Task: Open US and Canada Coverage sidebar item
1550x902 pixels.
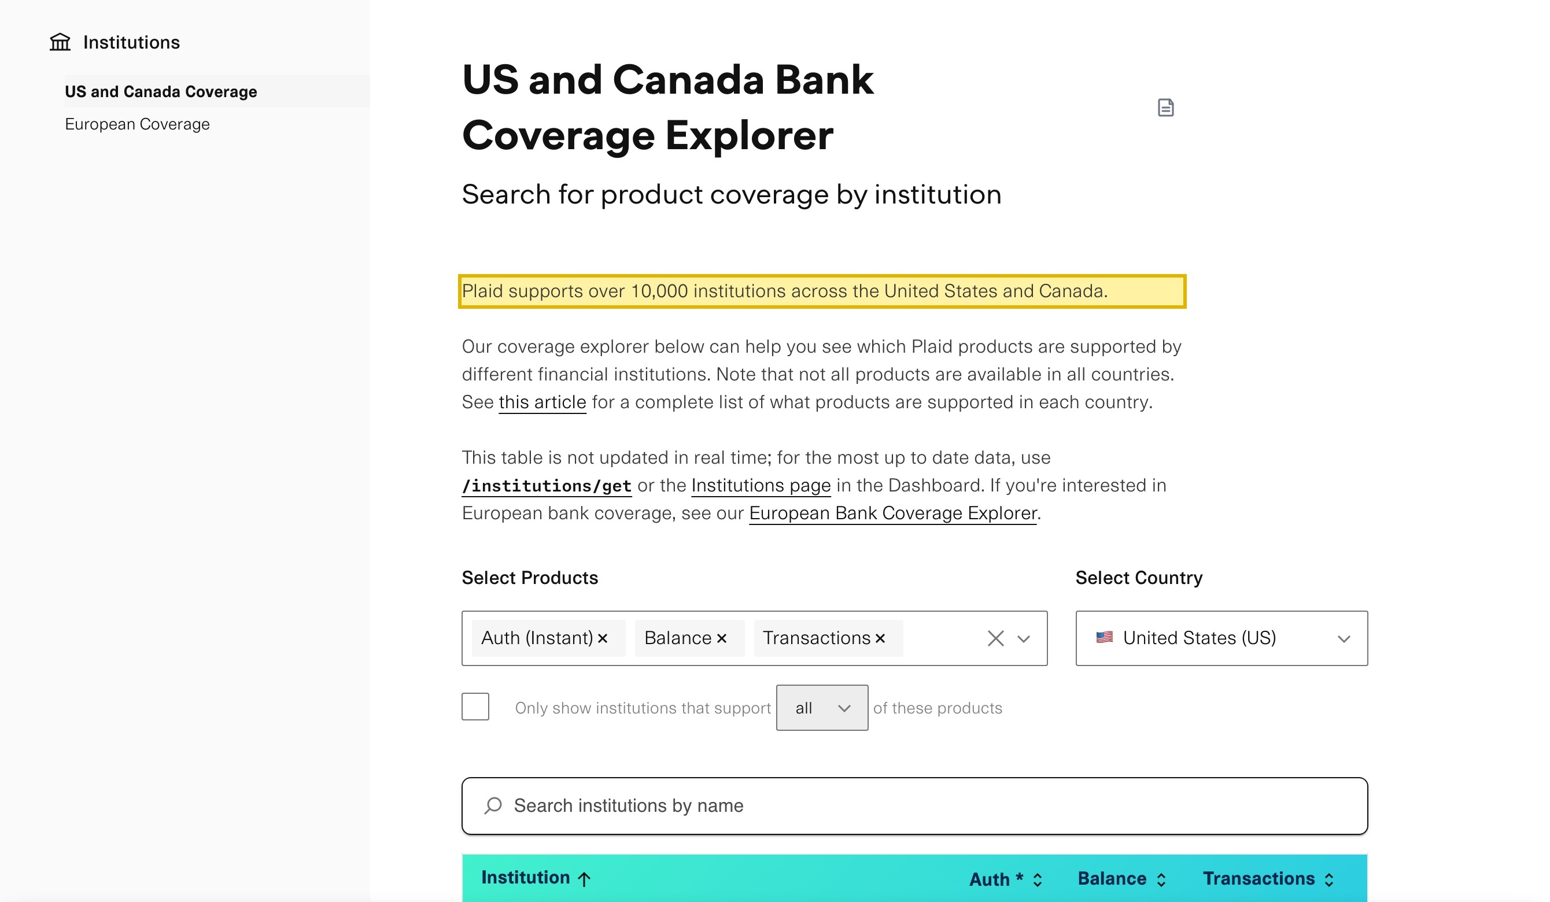Action: point(161,91)
